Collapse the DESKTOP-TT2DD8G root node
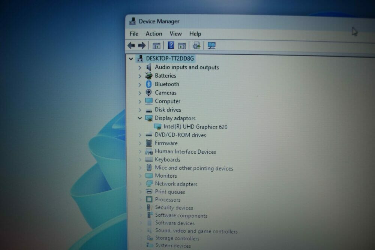 [131, 58]
